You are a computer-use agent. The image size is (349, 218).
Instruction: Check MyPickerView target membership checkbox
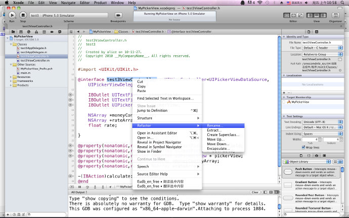(x=284, y=102)
